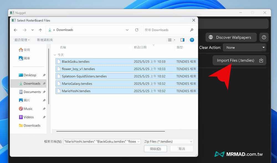The height and width of the screenshot is (163, 277).
Task: Expand the address bar history chevron
Action: [127, 30]
